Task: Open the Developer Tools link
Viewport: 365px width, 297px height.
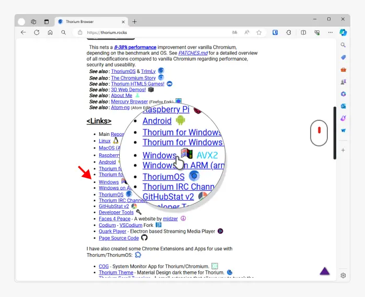Action: [x=116, y=212]
